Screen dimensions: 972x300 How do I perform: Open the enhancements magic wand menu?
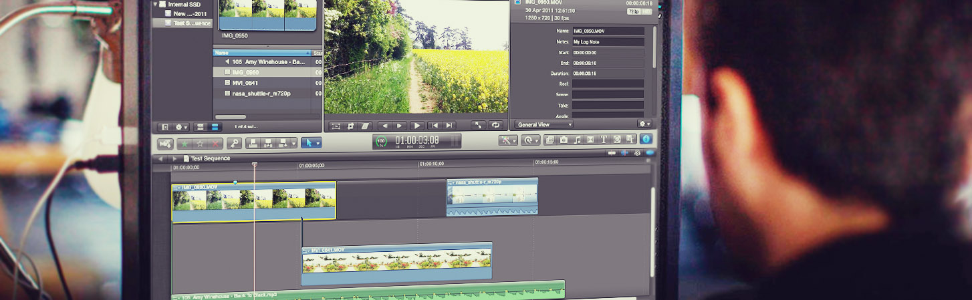[508, 140]
